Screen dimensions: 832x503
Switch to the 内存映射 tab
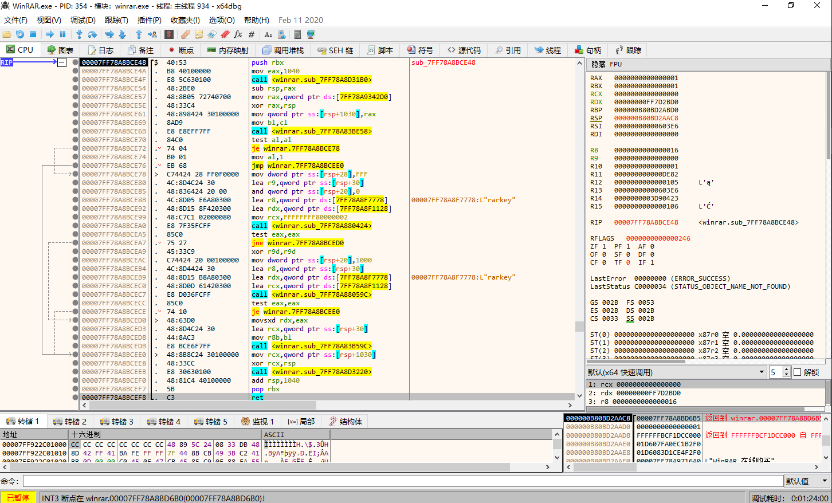228,50
